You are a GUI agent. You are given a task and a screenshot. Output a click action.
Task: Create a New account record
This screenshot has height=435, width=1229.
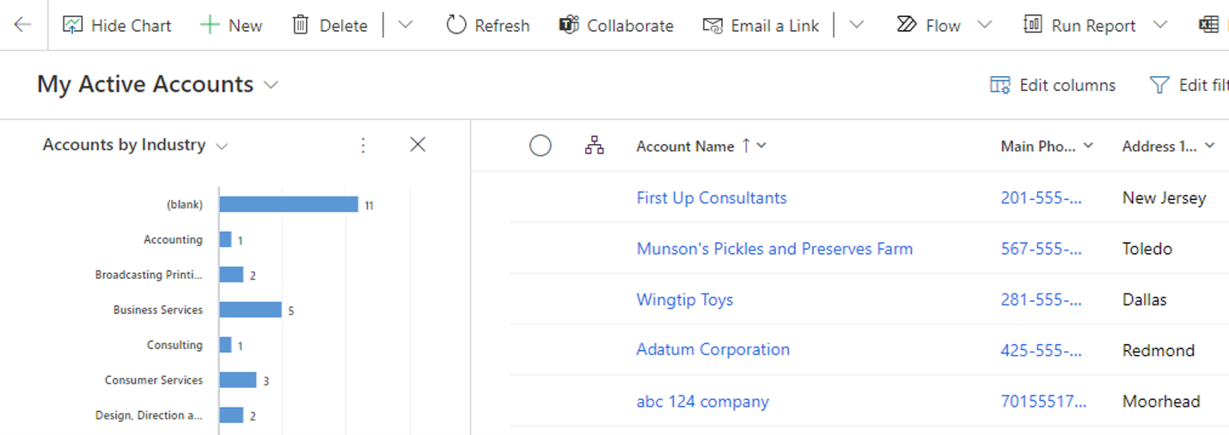click(231, 26)
